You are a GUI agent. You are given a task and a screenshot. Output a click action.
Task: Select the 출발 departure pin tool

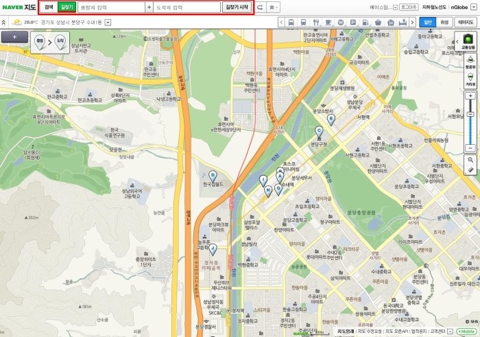[40, 43]
